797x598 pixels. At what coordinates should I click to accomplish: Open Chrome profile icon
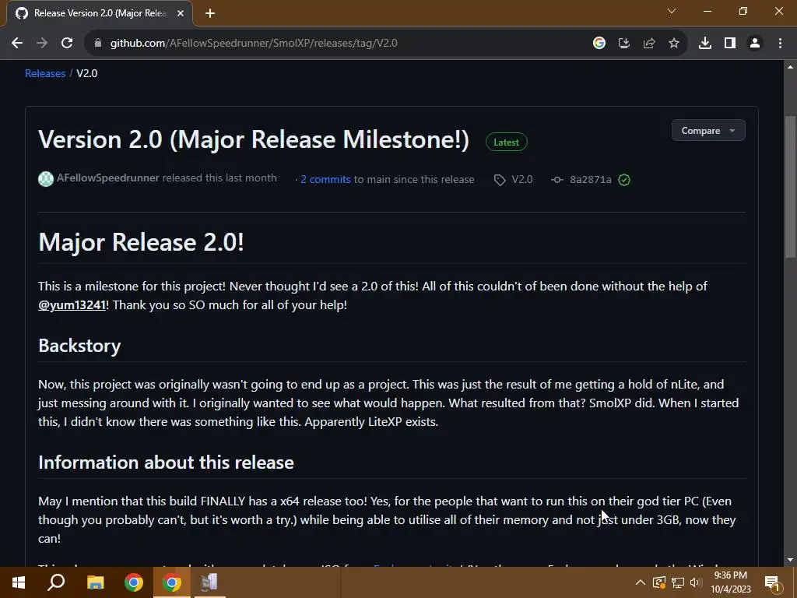(755, 44)
